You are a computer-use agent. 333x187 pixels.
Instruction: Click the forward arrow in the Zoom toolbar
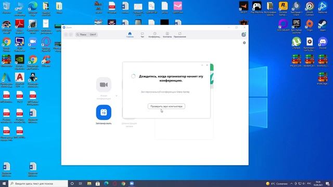pyautogui.click(x=71, y=35)
